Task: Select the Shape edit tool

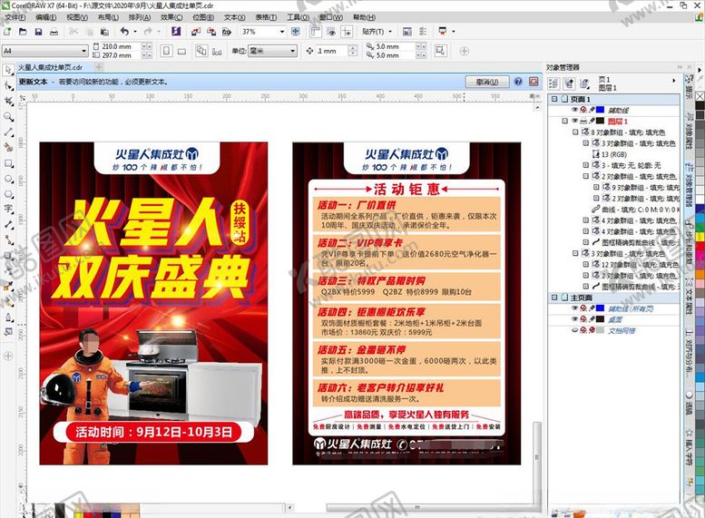Action: click(x=8, y=85)
